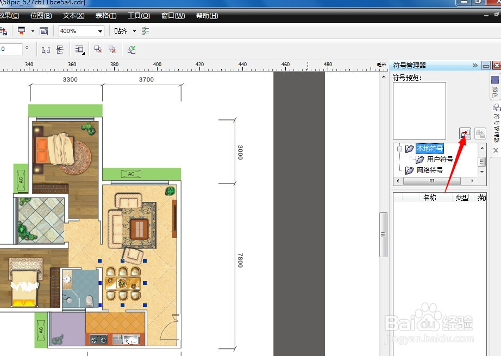Click the AC label above living room
This screenshot has height=356, width=501.
tap(131, 174)
